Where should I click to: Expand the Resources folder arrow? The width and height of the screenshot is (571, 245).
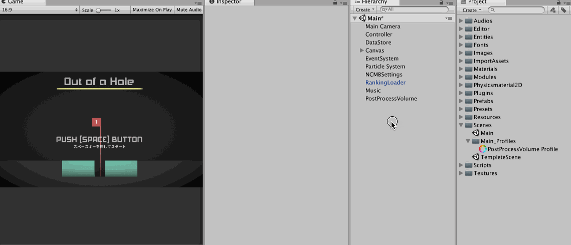click(461, 117)
